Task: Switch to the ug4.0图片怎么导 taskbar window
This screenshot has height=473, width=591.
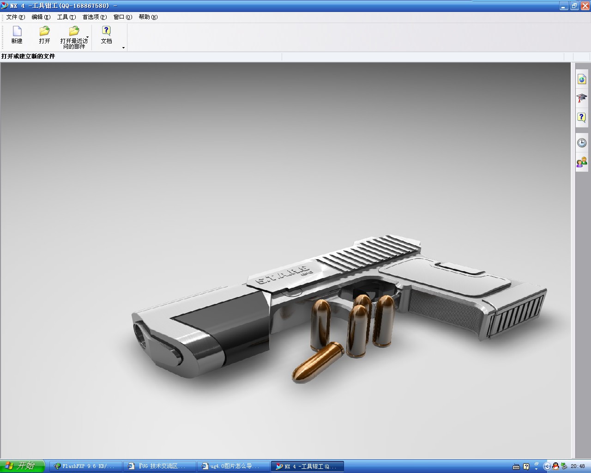Action: pyautogui.click(x=233, y=467)
